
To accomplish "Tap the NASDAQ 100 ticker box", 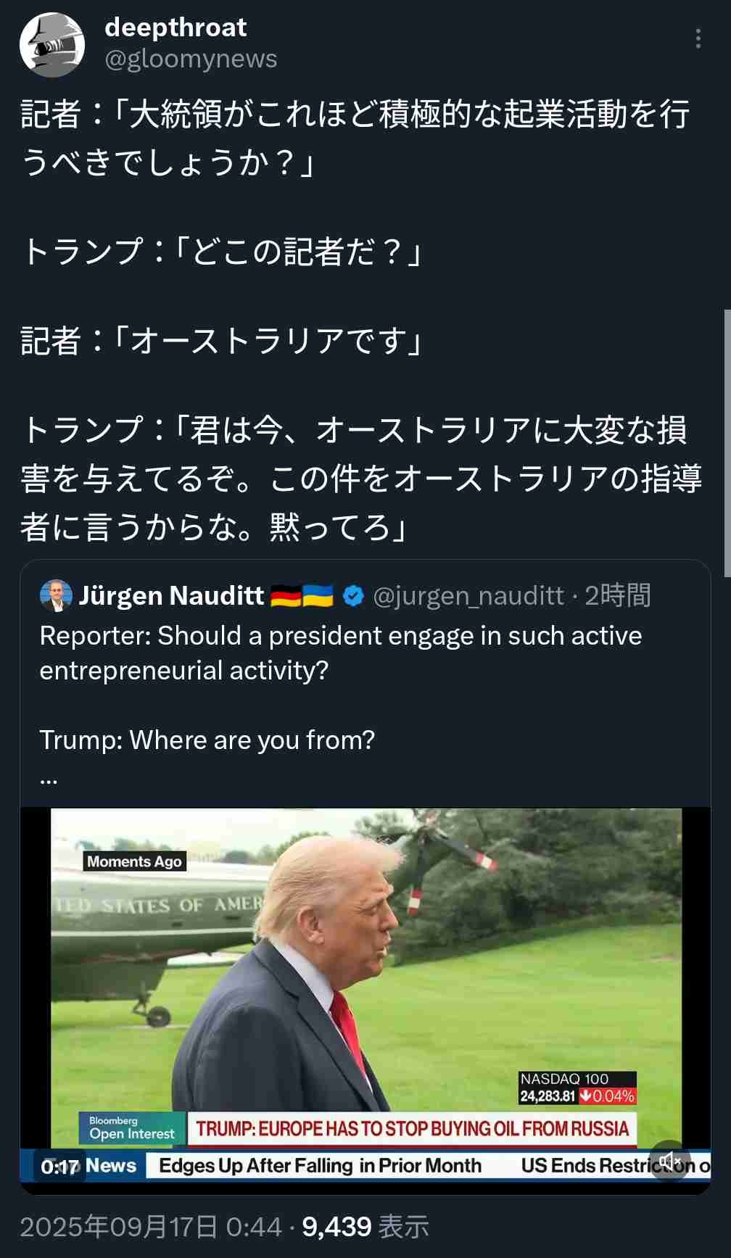I will coord(577,1088).
